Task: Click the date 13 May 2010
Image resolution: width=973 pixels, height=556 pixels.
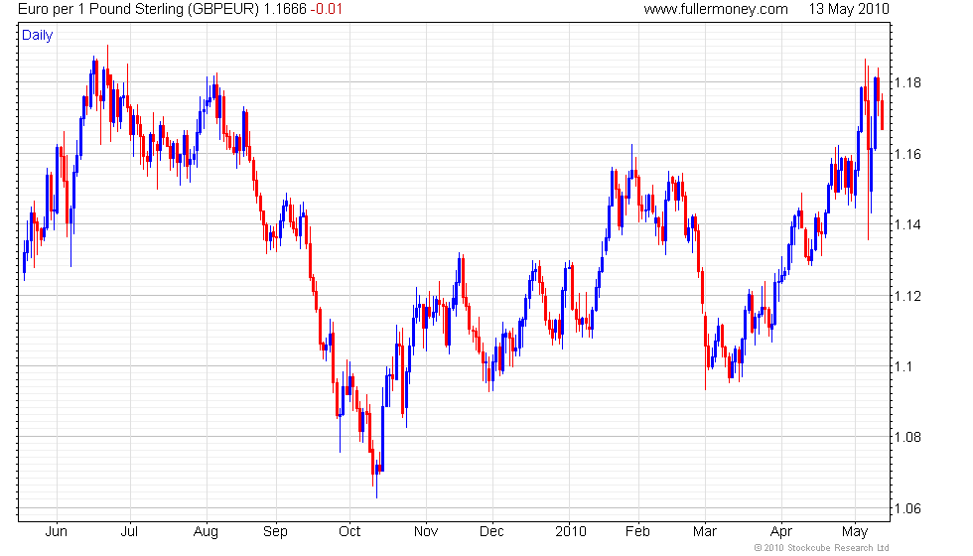Action: [849, 9]
